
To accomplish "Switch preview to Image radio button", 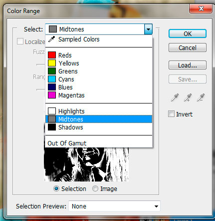I will tap(95, 188).
